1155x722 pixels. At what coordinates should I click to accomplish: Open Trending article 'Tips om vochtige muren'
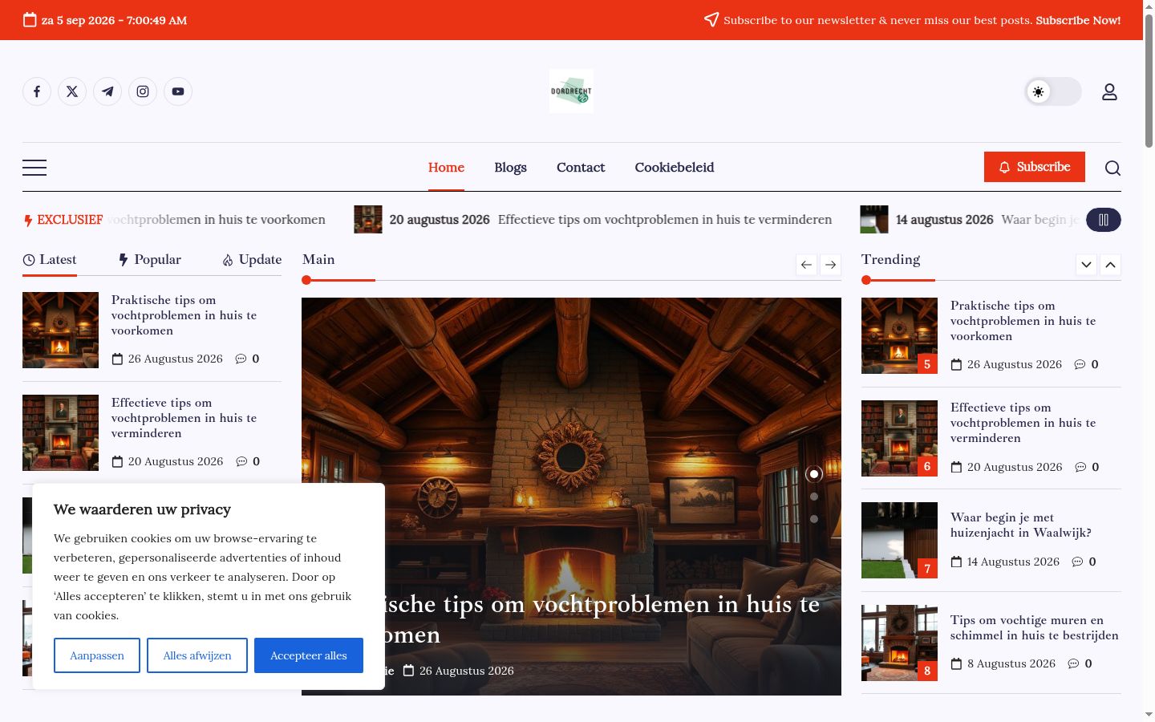1035,627
